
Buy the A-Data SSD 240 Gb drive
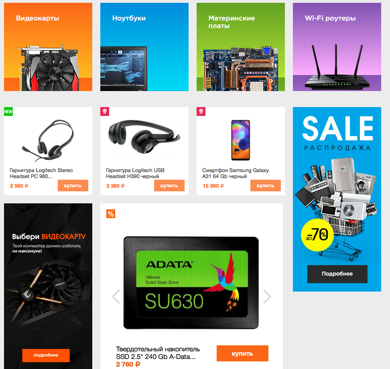242,353
